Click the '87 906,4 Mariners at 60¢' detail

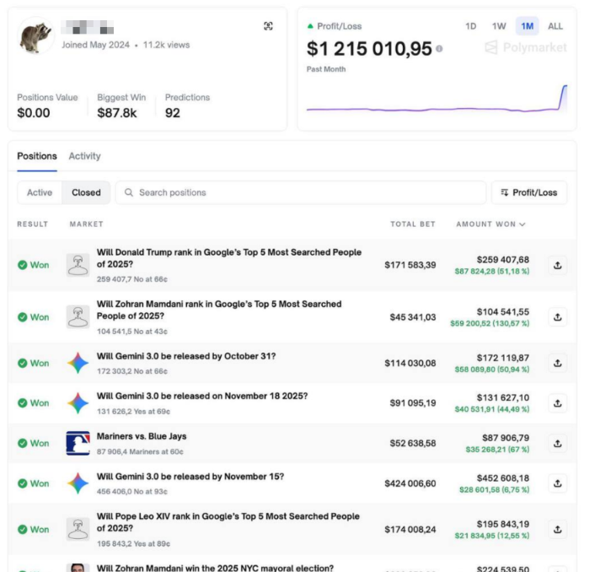pyautogui.click(x=140, y=451)
